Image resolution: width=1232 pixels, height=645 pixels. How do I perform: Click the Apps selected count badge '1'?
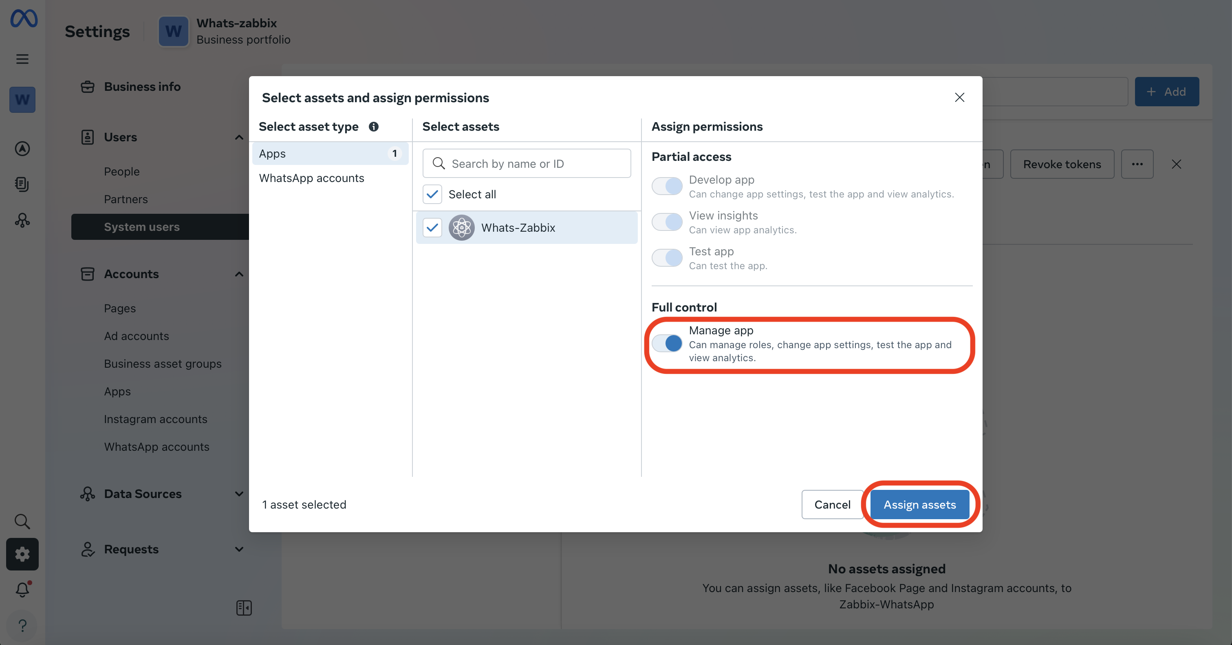(x=395, y=154)
